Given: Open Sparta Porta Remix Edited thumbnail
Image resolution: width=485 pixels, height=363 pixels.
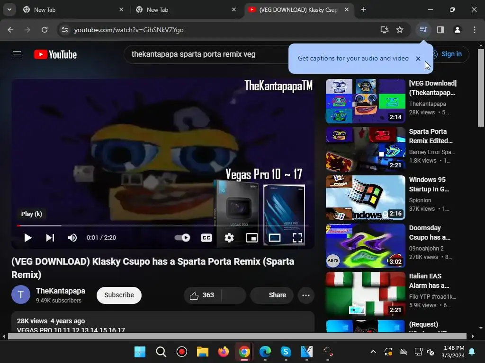Looking at the screenshot, I should coord(365,149).
